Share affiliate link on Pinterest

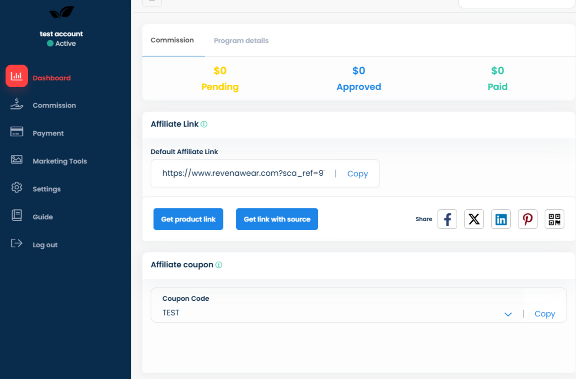tap(527, 219)
